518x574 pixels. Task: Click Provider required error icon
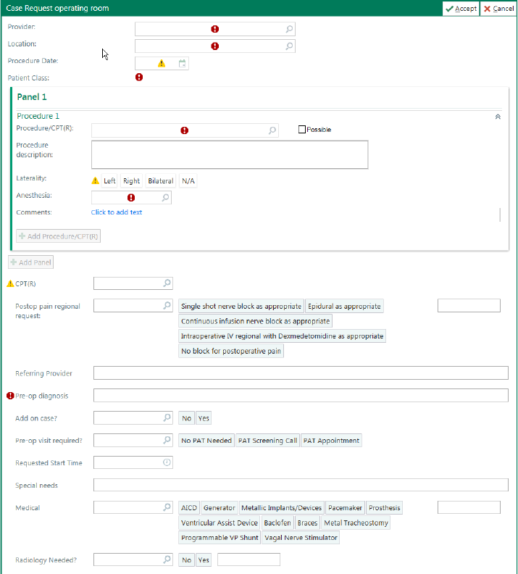214,29
